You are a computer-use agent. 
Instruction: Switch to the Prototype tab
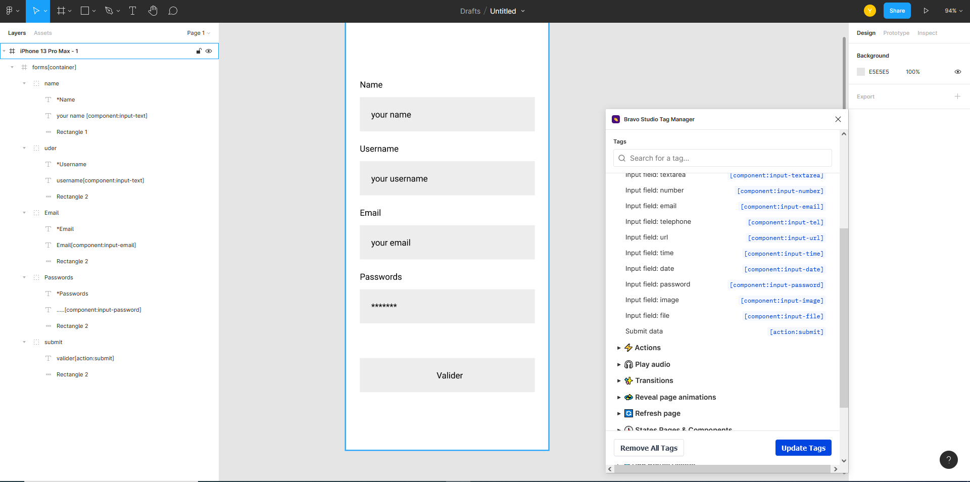[896, 33]
